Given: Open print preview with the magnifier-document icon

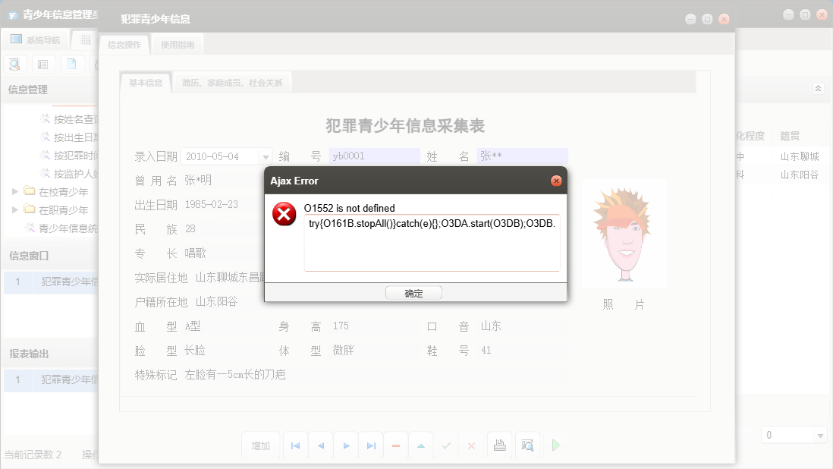Looking at the screenshot, I should (527, 445).
